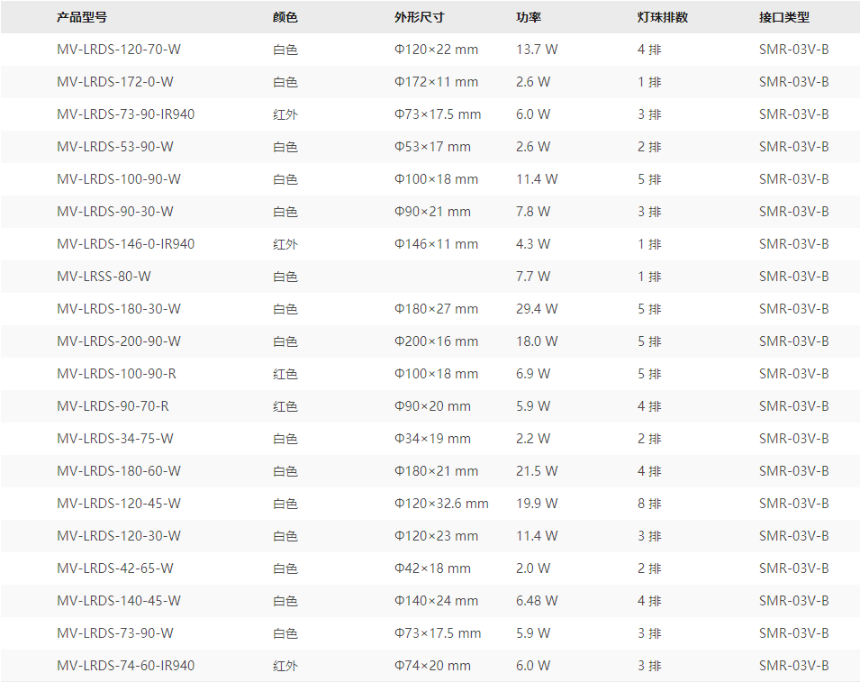Screen dimensions: 860x682
Task: Click model MV-LRDS-180-30-W
Action: [118, 309]
